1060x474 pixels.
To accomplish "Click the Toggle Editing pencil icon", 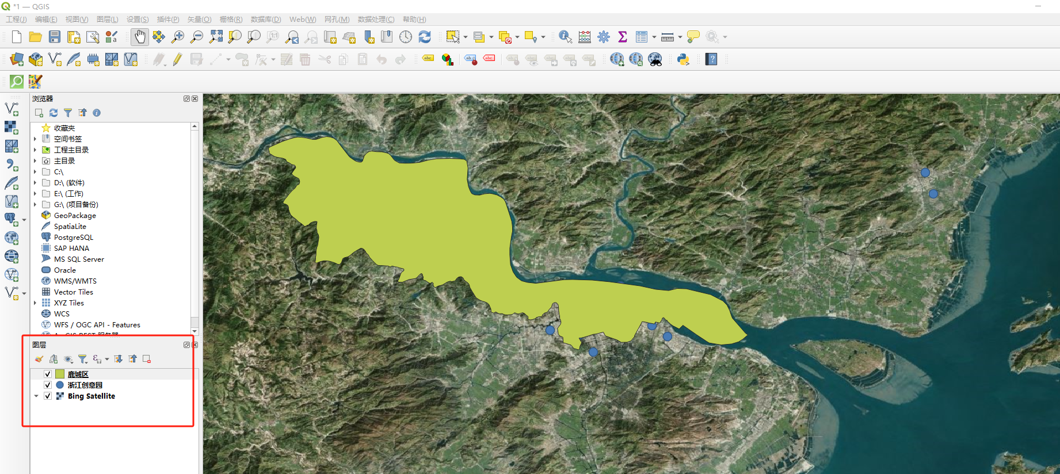I will [x=177, y=59].
